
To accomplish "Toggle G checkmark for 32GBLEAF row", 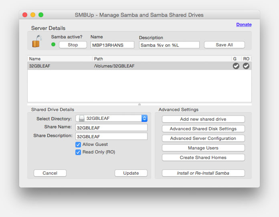I will coord(236,66).
